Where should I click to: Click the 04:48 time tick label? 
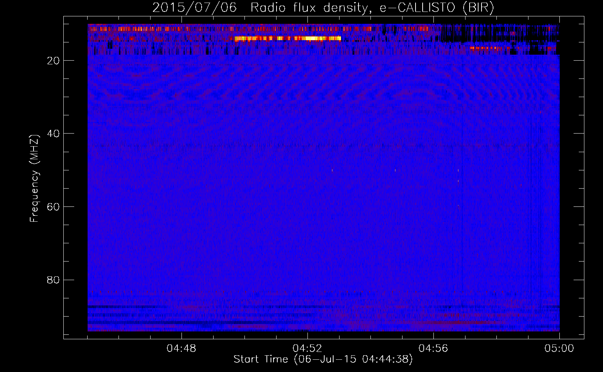click(x=181, y=349)
